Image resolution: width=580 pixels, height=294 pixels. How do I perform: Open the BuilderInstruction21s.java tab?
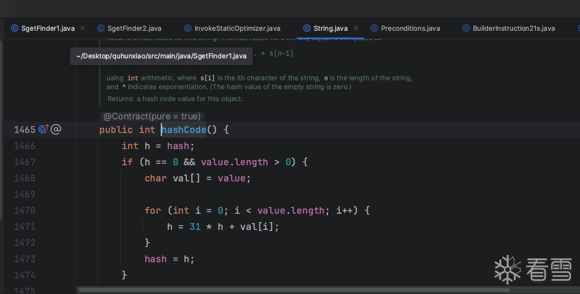click(514, 29)
